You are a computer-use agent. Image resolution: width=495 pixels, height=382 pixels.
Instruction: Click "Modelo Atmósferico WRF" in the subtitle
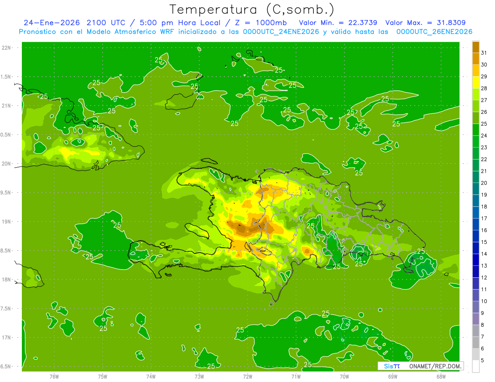click(124, 32)
